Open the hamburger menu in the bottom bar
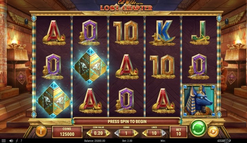247x143 pixels. 3,141
